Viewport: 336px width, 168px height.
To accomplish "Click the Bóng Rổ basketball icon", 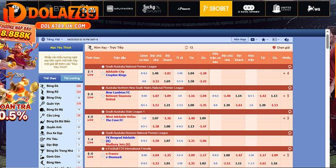I will tap(42, 92).
